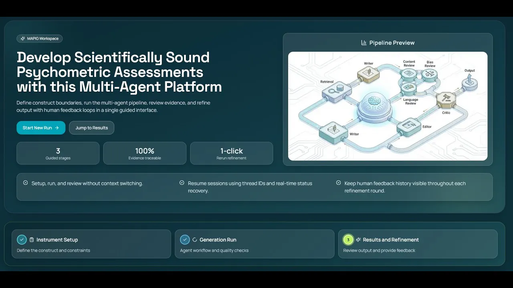Click the MAPIG Workspace sparkle icon
513x288 pixels.
point(23,39)
